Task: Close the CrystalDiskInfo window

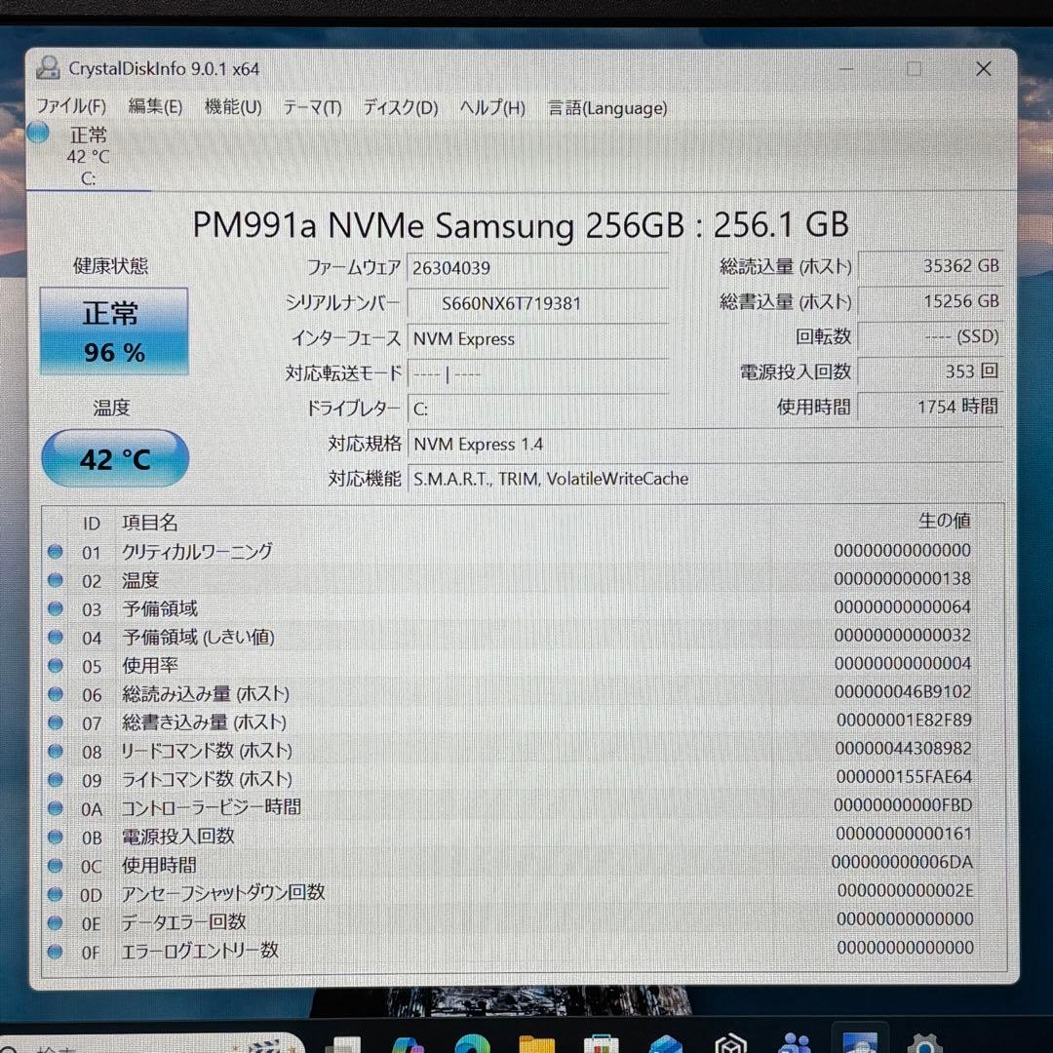Action: click(x=984, y=68)
